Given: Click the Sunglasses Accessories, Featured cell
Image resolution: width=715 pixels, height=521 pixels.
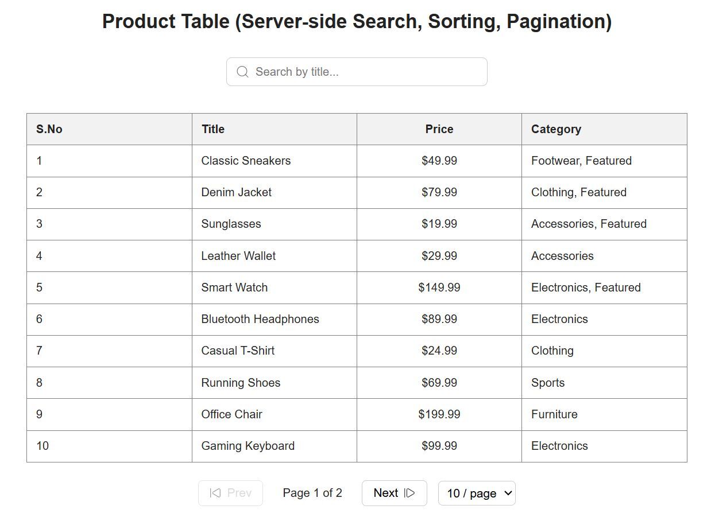Looking at the screenshot, I should point(589,224).
